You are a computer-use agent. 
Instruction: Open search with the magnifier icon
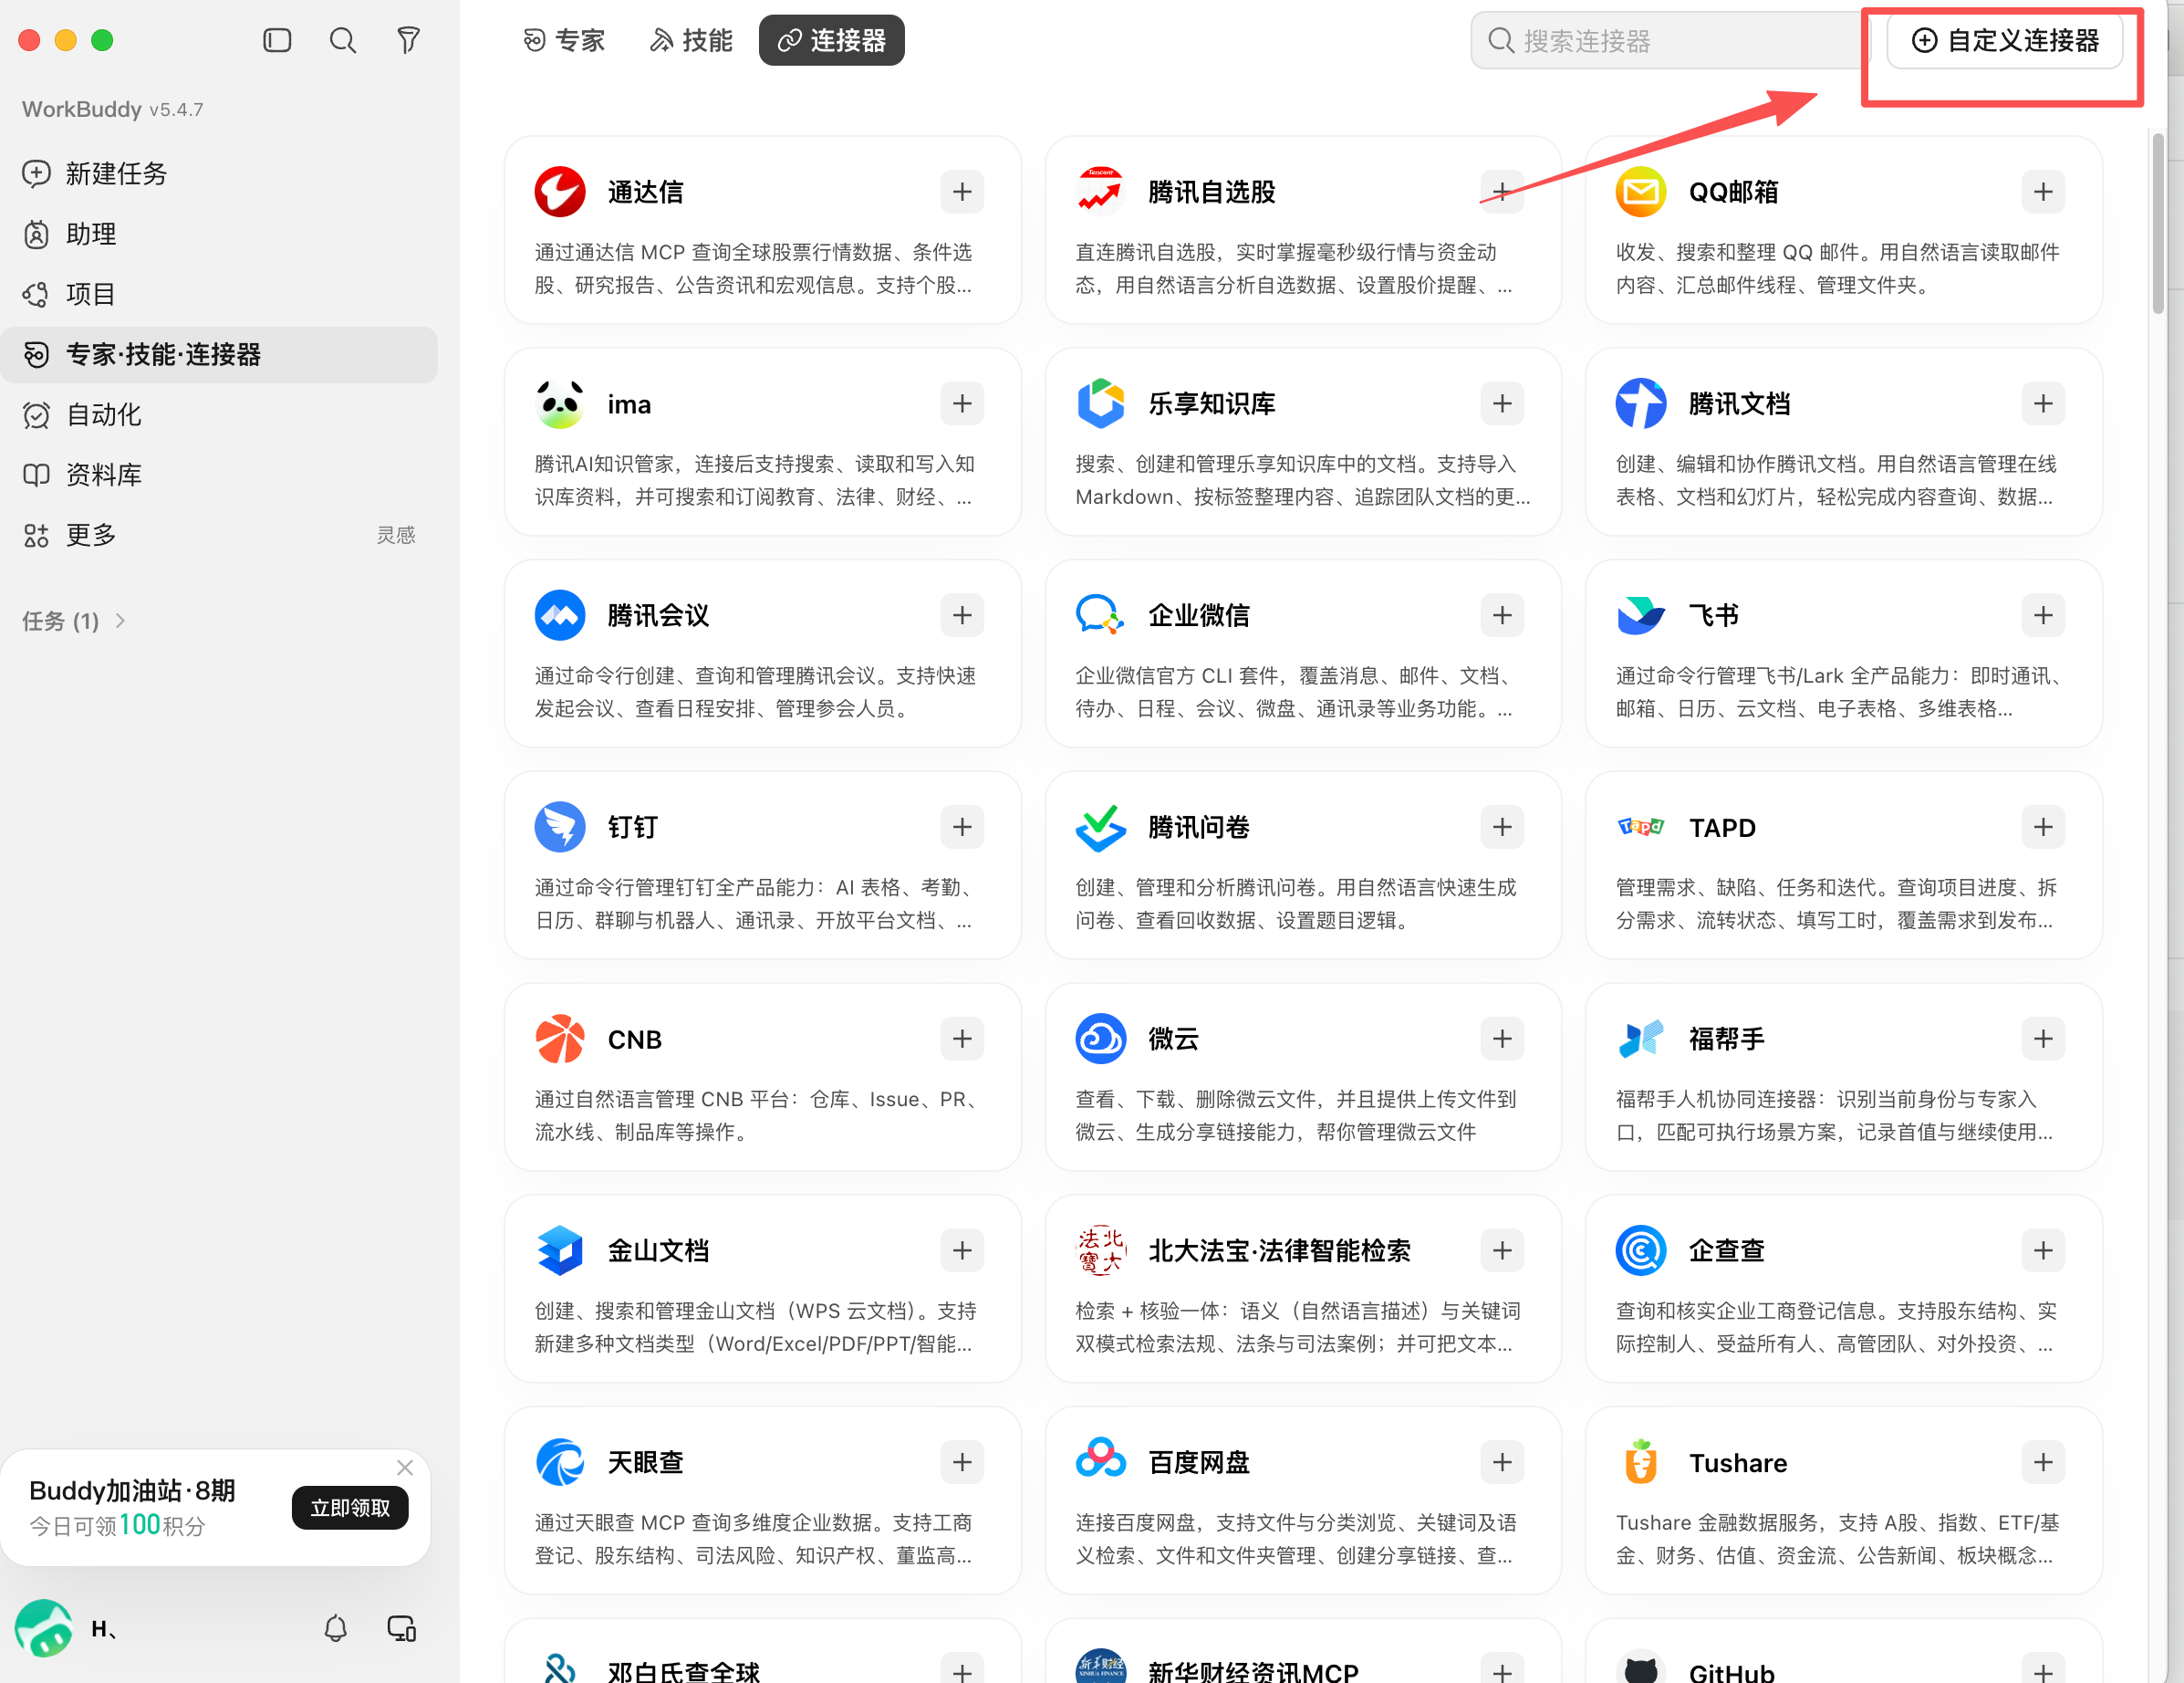(343, 40)
